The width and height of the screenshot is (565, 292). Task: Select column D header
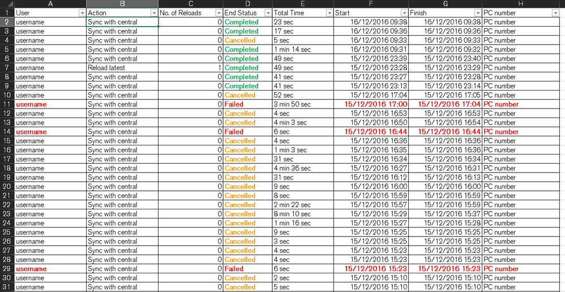click(247, 4)
